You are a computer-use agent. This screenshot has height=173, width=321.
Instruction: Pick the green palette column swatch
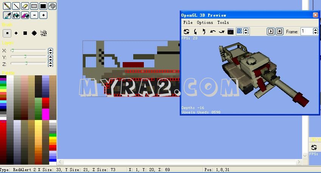(38, 109)
